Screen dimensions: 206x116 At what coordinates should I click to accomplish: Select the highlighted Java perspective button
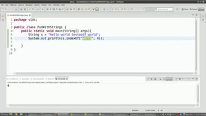click(x=201, y=9)
